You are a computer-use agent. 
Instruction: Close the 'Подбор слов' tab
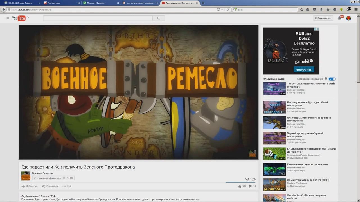tap(78, 3)
